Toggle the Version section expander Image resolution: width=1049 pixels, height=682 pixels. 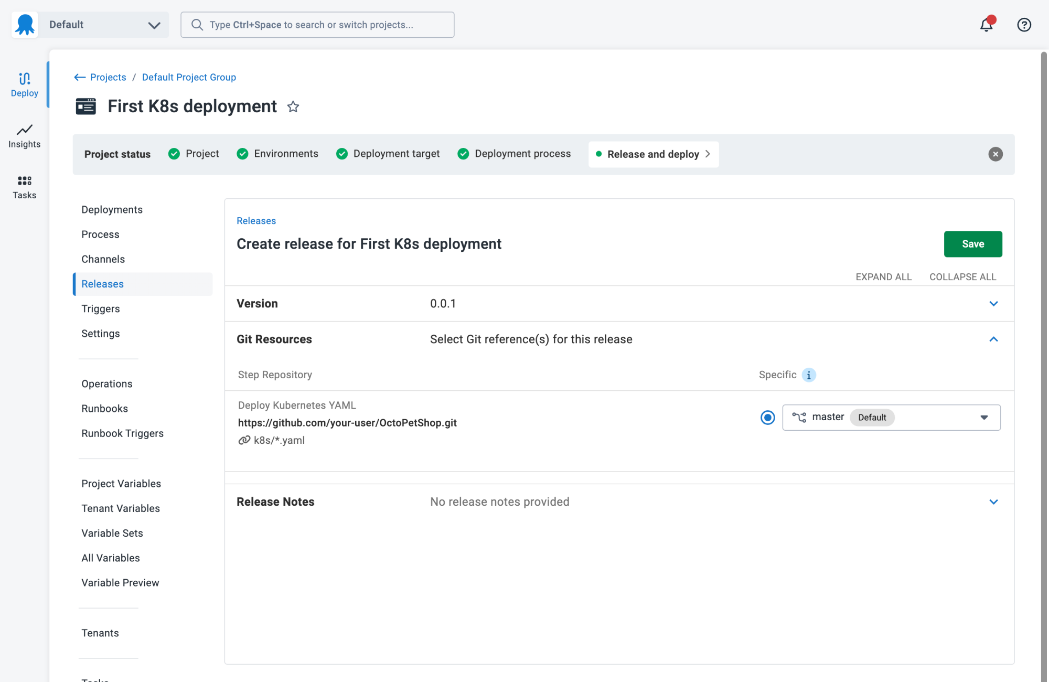click(x=993, y=304)
